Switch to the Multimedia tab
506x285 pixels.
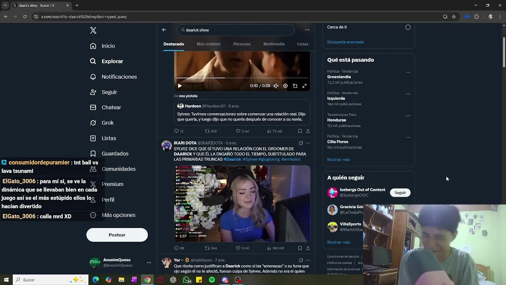point(274,44)
